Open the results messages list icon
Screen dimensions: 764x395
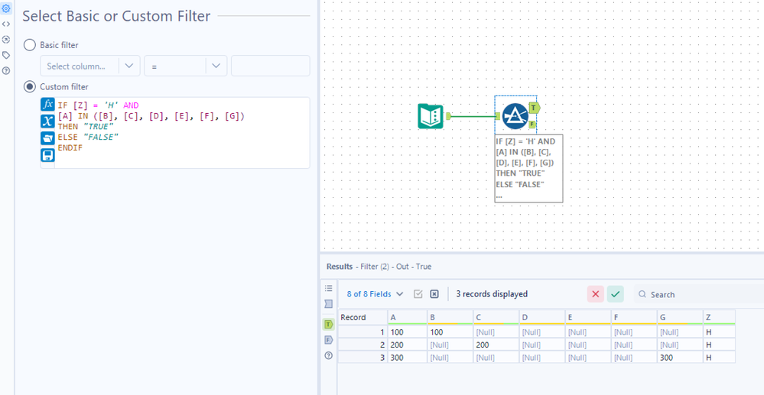point(328,288)
